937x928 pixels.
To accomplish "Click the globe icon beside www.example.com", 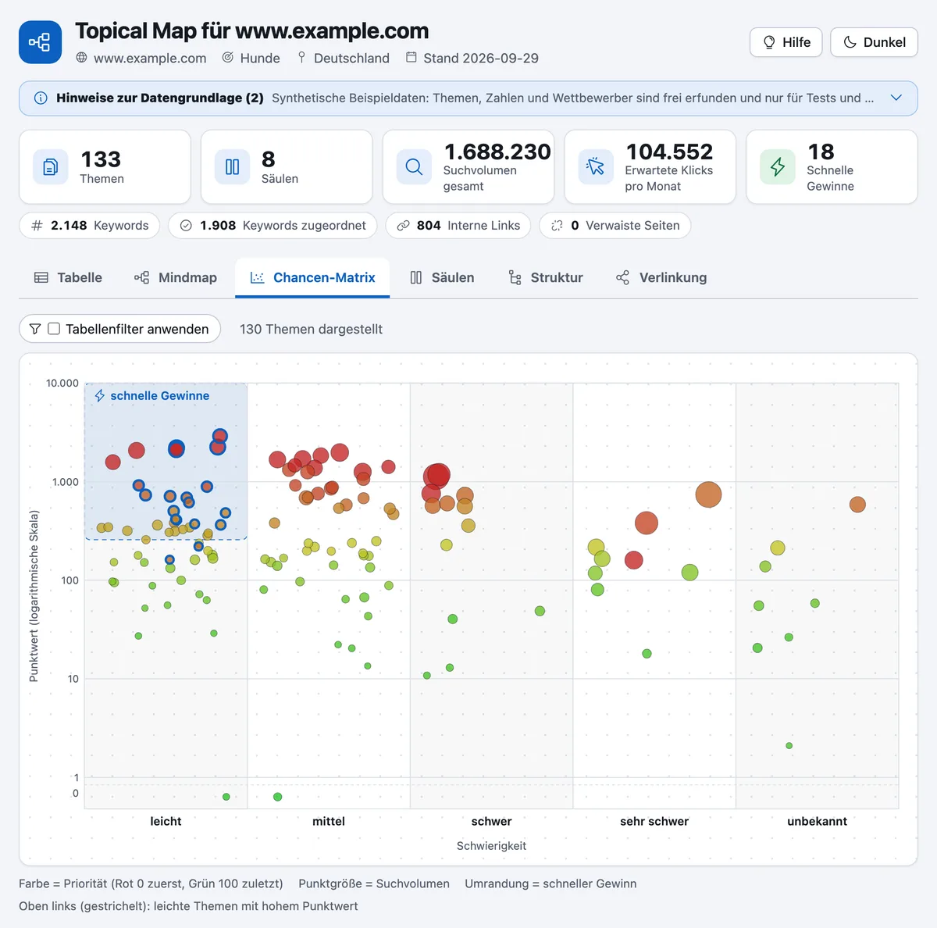I will click(82, 58).
